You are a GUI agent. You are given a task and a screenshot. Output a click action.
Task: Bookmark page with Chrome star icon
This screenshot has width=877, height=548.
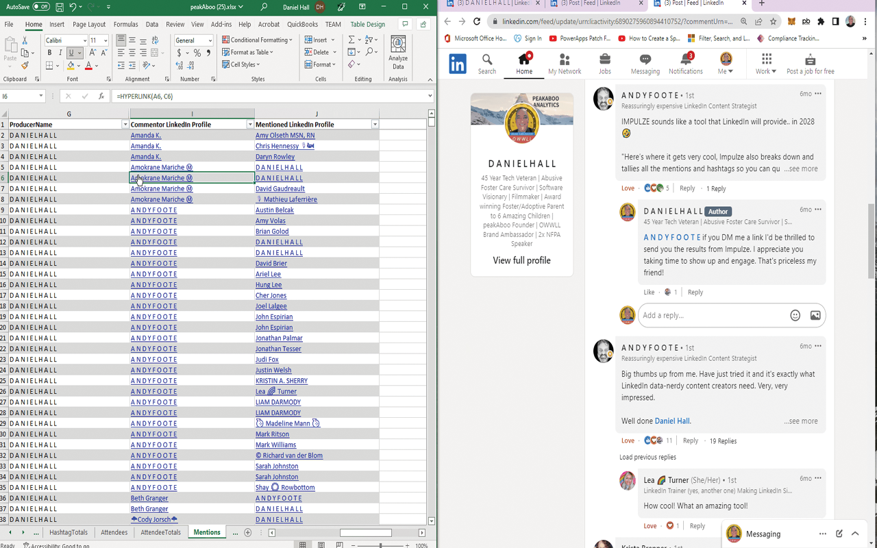[774, 21]
